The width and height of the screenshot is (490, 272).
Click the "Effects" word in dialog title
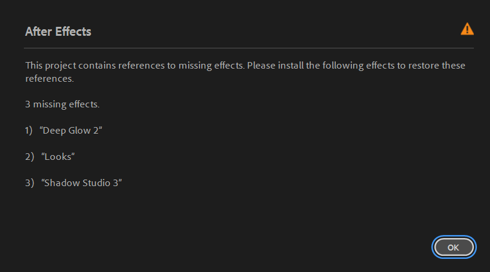[x=73, y=32]
